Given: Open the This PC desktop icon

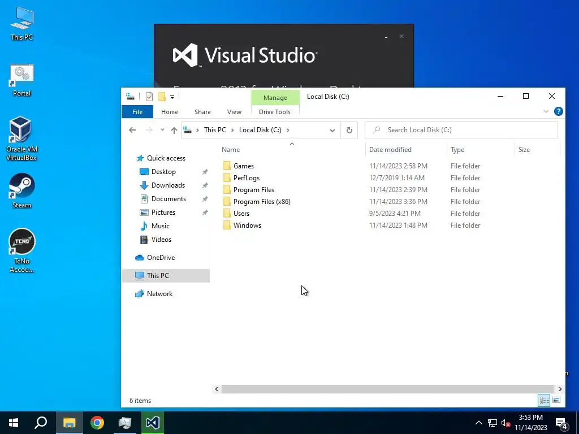Looking at the screenshot, I should tap(22, 24).
